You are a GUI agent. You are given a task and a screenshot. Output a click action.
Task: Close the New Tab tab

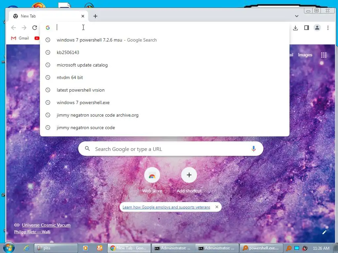tap(83, 16)
